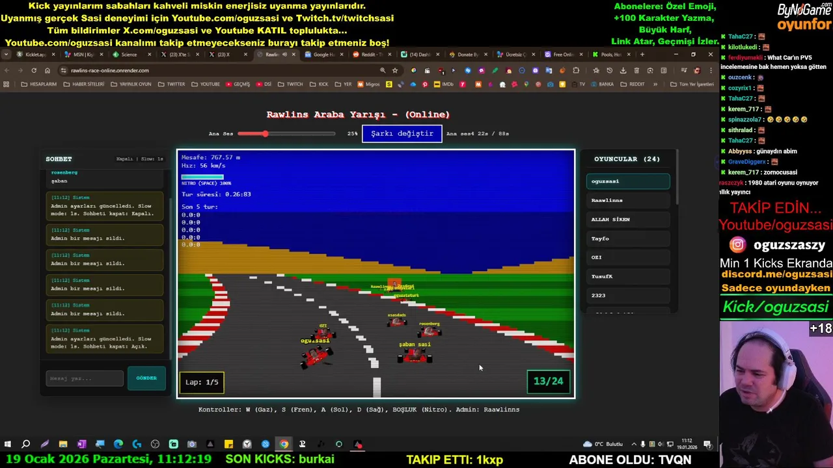Expand the YAYINLIK OYUN bookmark folder
833x468 pixels.
pos(131,84)
